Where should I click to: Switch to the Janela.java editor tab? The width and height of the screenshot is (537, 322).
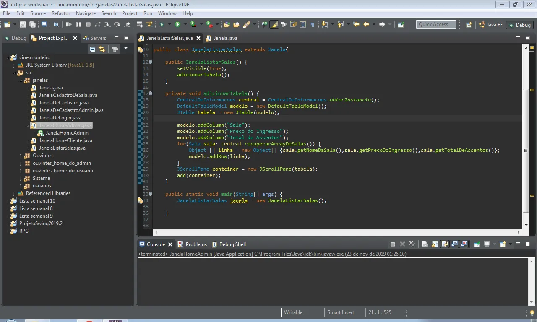point(225,38)
